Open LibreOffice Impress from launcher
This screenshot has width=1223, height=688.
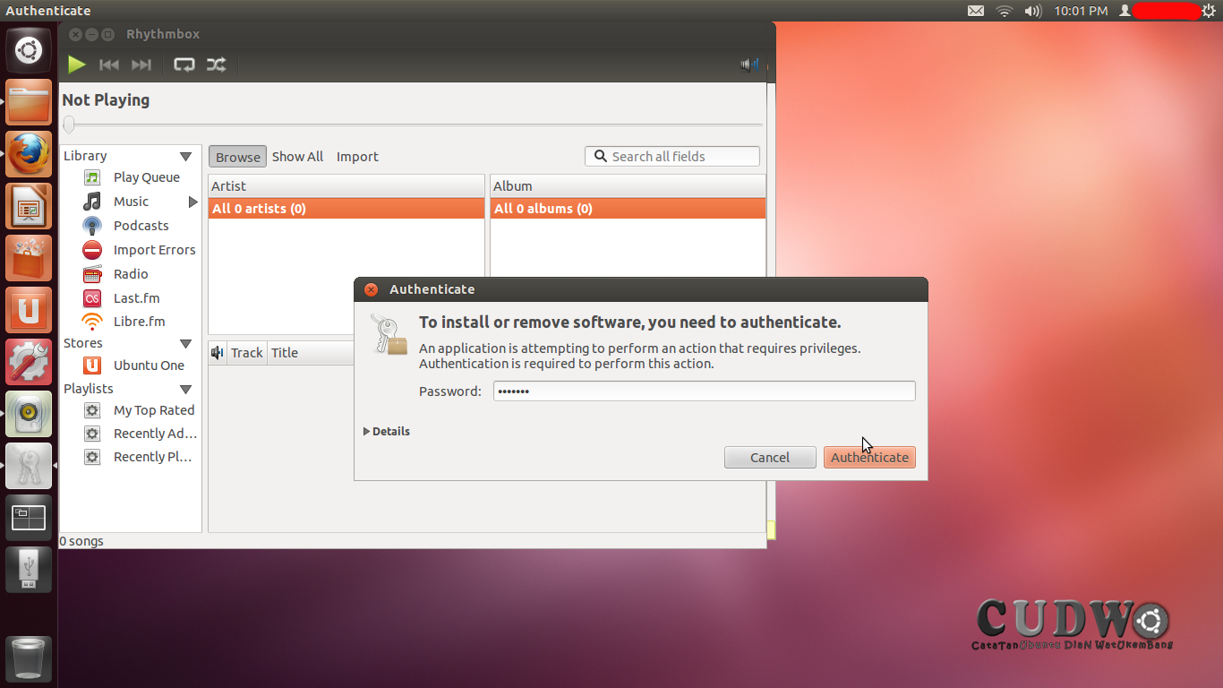[x=29, y=206]
